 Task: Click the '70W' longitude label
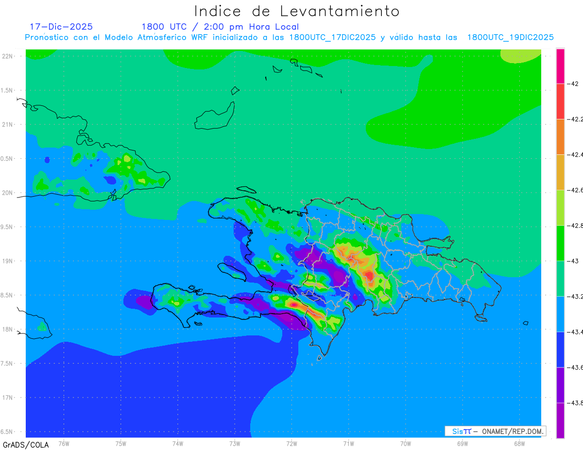click(x=405, y=443)
